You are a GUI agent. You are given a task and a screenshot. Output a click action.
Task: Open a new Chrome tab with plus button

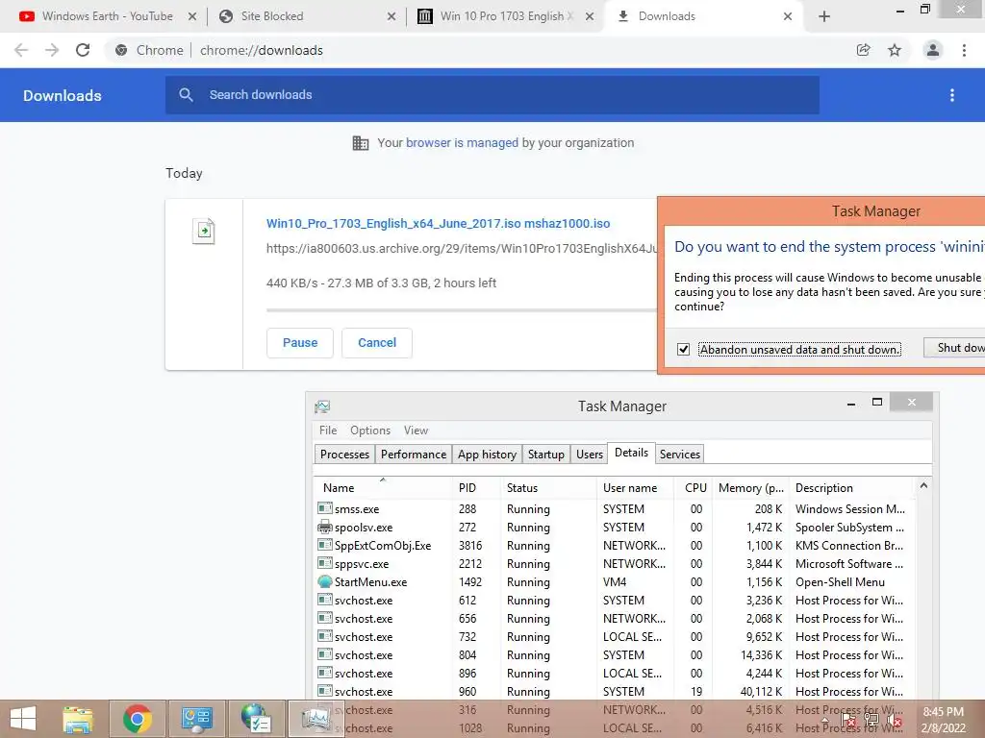pyautogui.click(x=824, y=16)
